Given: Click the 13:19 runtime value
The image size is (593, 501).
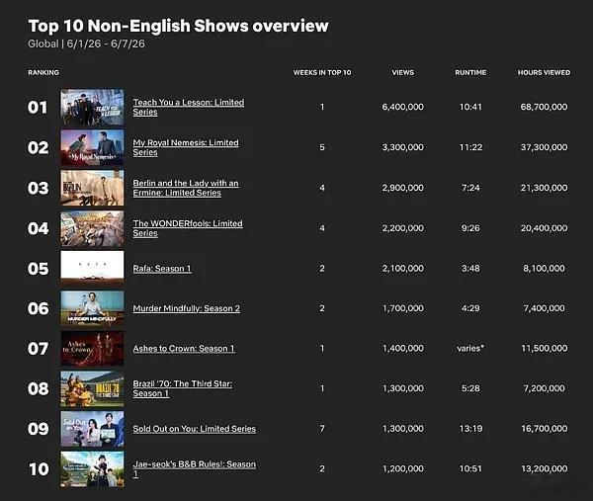Looking at the screenshot, I should coord(470,429).
